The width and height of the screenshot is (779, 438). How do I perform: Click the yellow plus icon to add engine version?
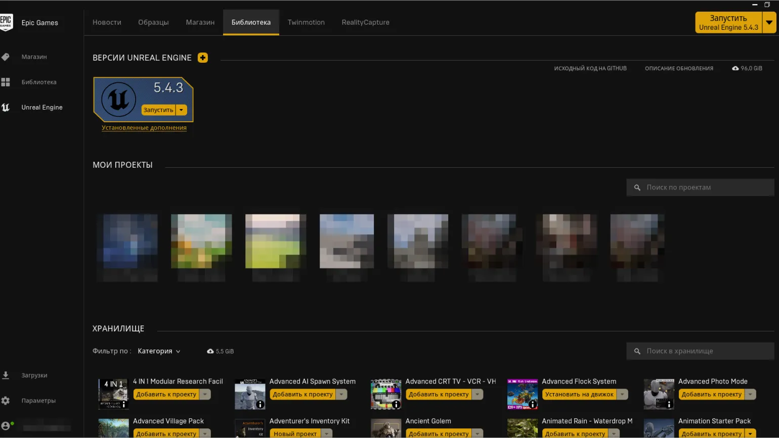tap(202, 58)
